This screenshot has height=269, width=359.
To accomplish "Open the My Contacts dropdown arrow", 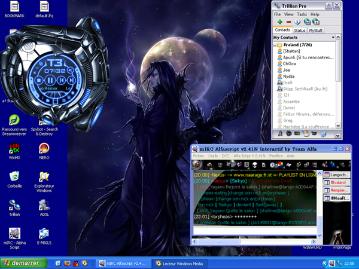I will 333,37.
